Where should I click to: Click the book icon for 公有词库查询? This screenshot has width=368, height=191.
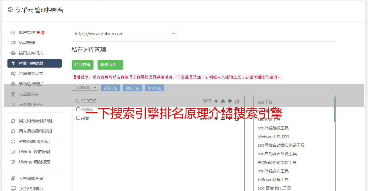(x=13, y=178)
